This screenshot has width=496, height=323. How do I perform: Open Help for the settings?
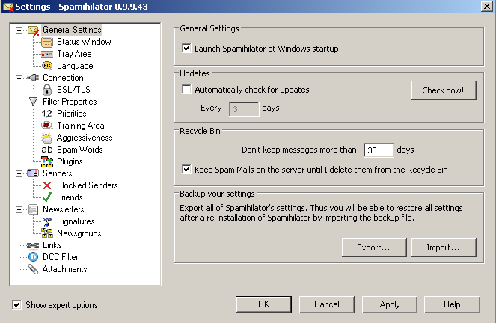tap(452, 304)
